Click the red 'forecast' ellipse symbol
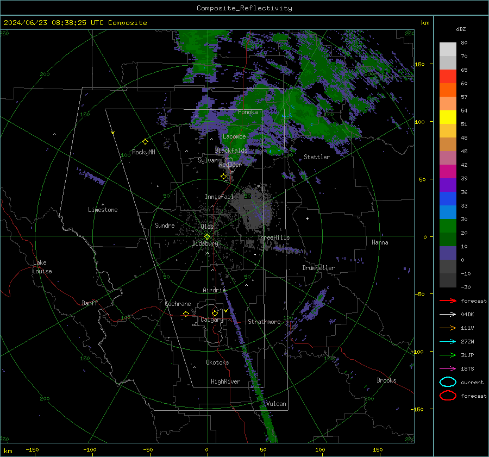Screen dimensions: 489x457 [x=448, y=396]
